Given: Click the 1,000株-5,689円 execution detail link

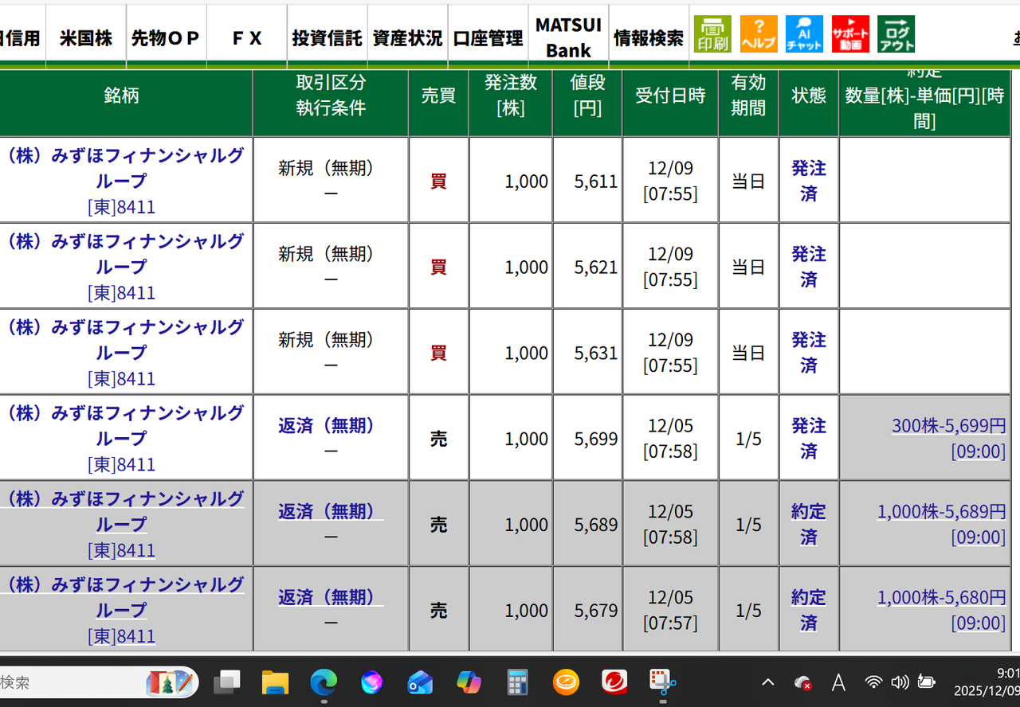Looking at the screenshot, I should 941,512.
